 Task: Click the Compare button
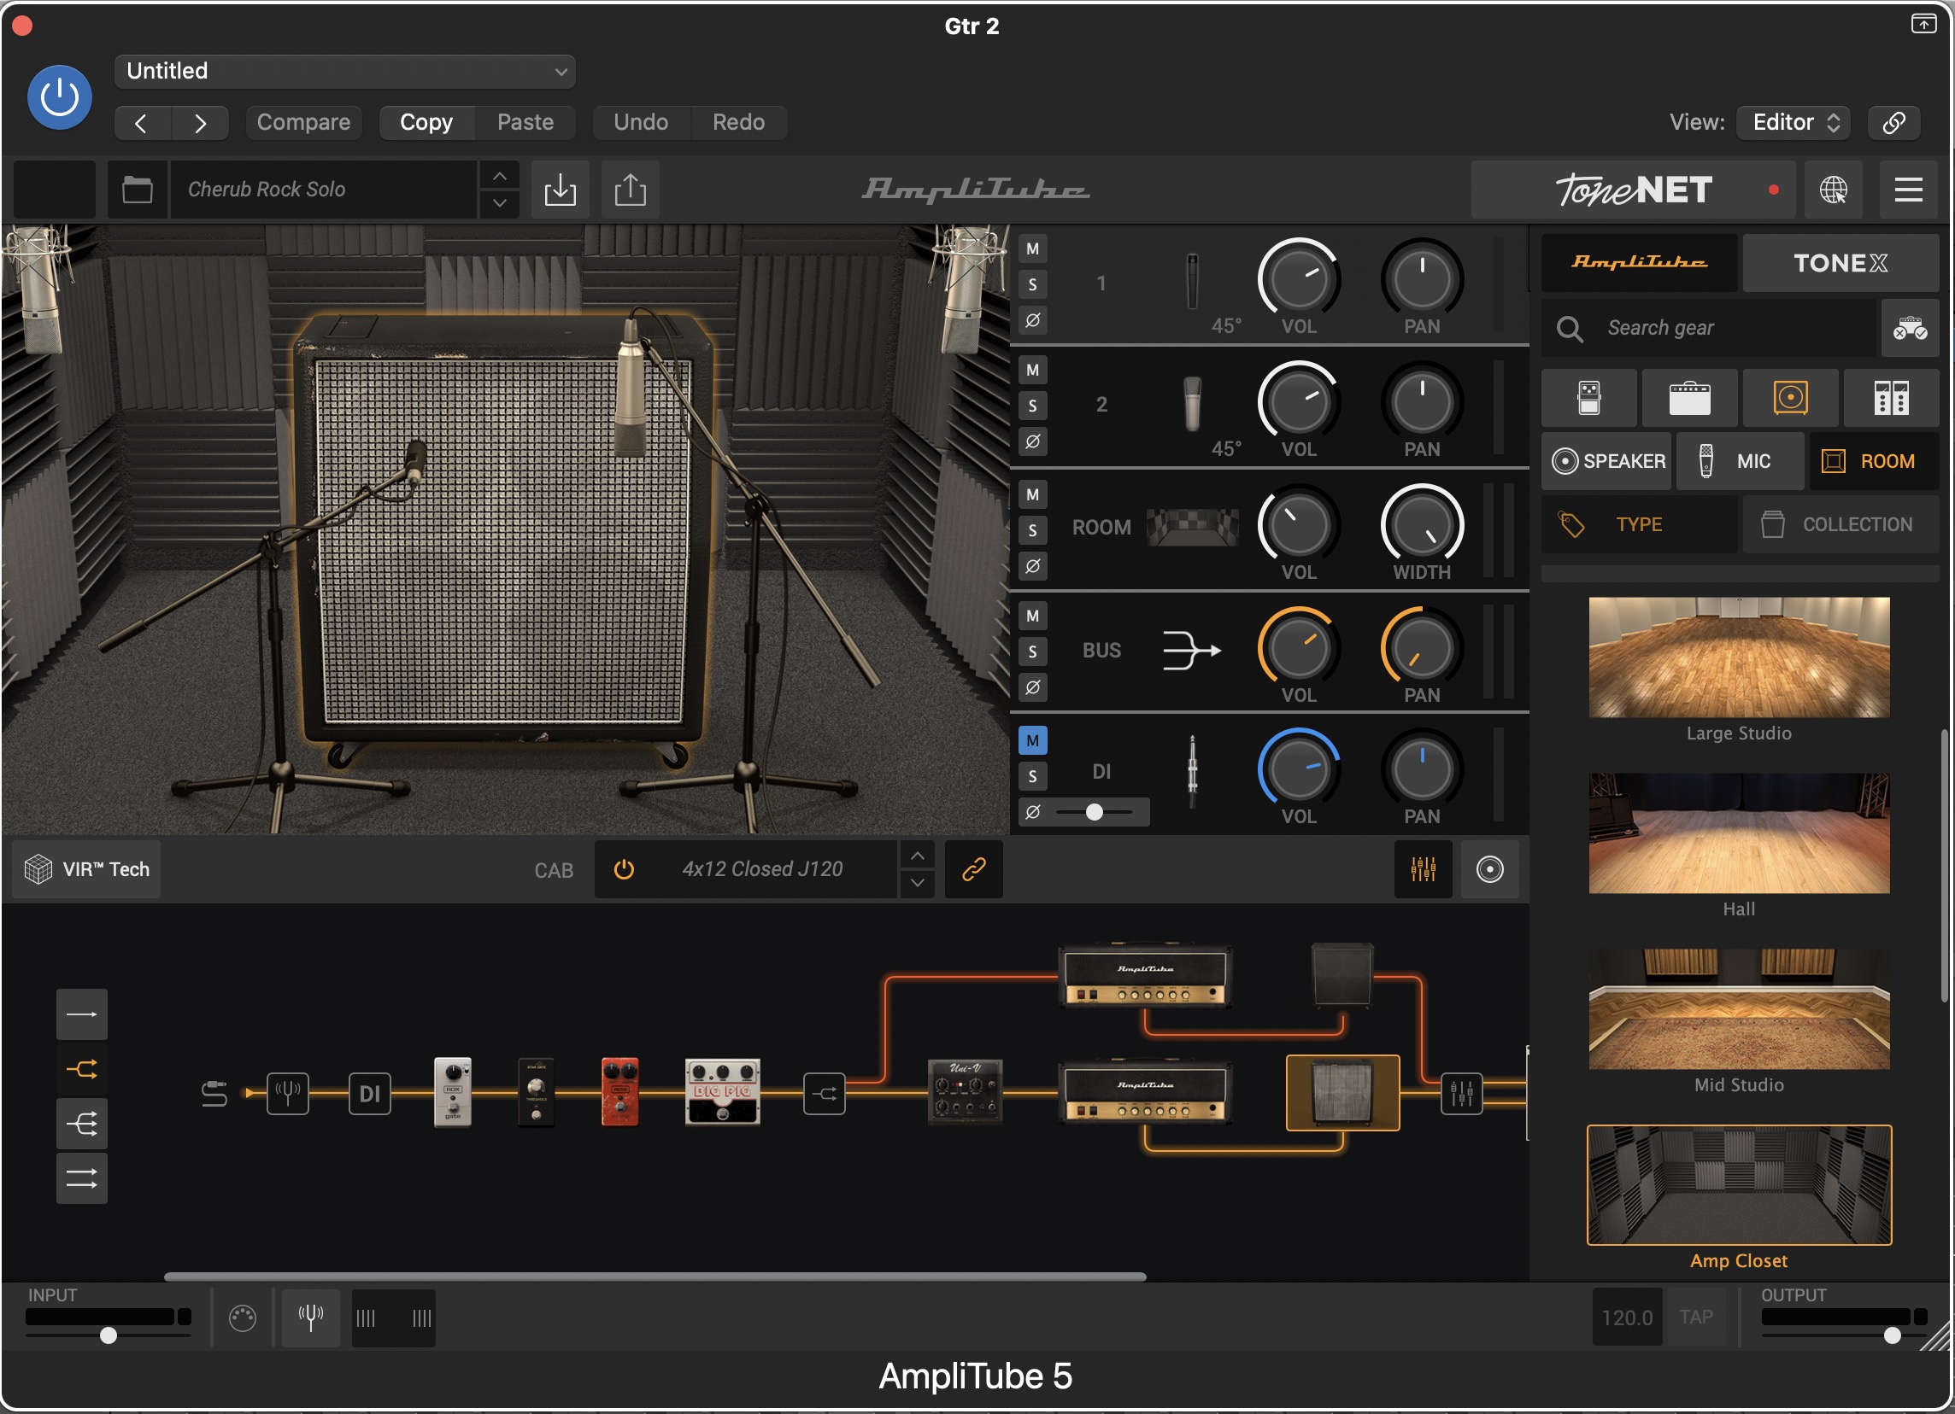click(303, 122)
